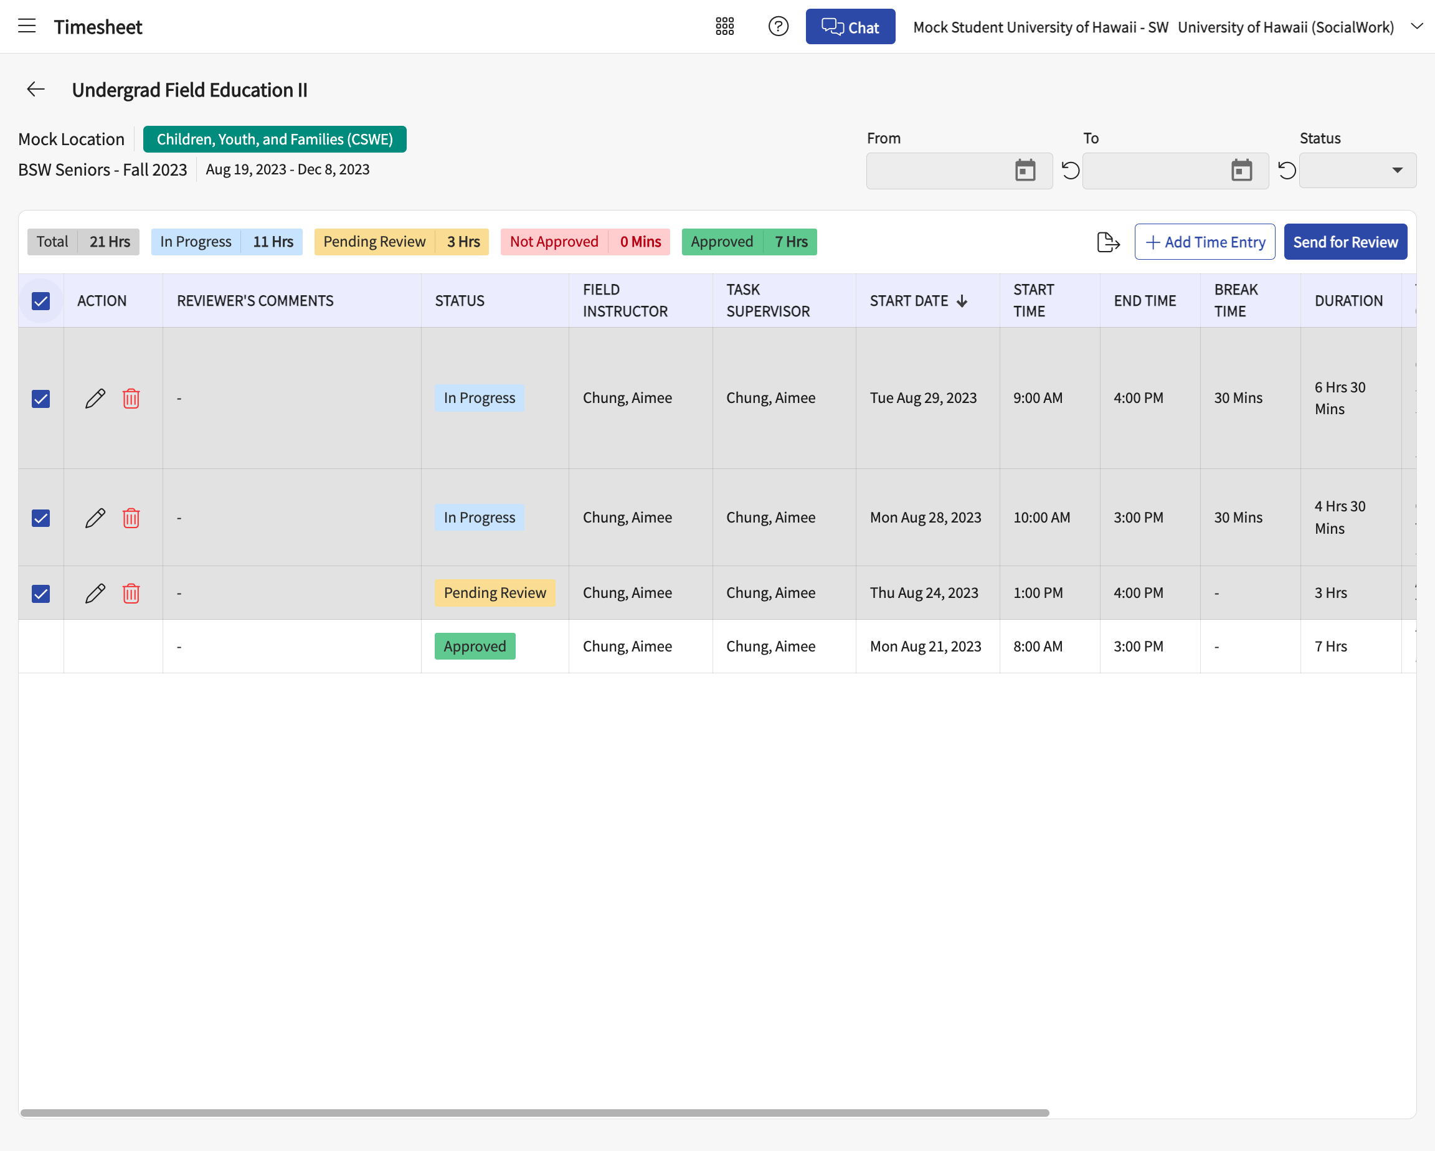Open the hamburger navigation menu

pos(27,27)
